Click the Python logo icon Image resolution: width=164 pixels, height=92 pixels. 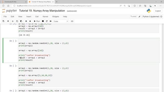(x=149, y=11)
